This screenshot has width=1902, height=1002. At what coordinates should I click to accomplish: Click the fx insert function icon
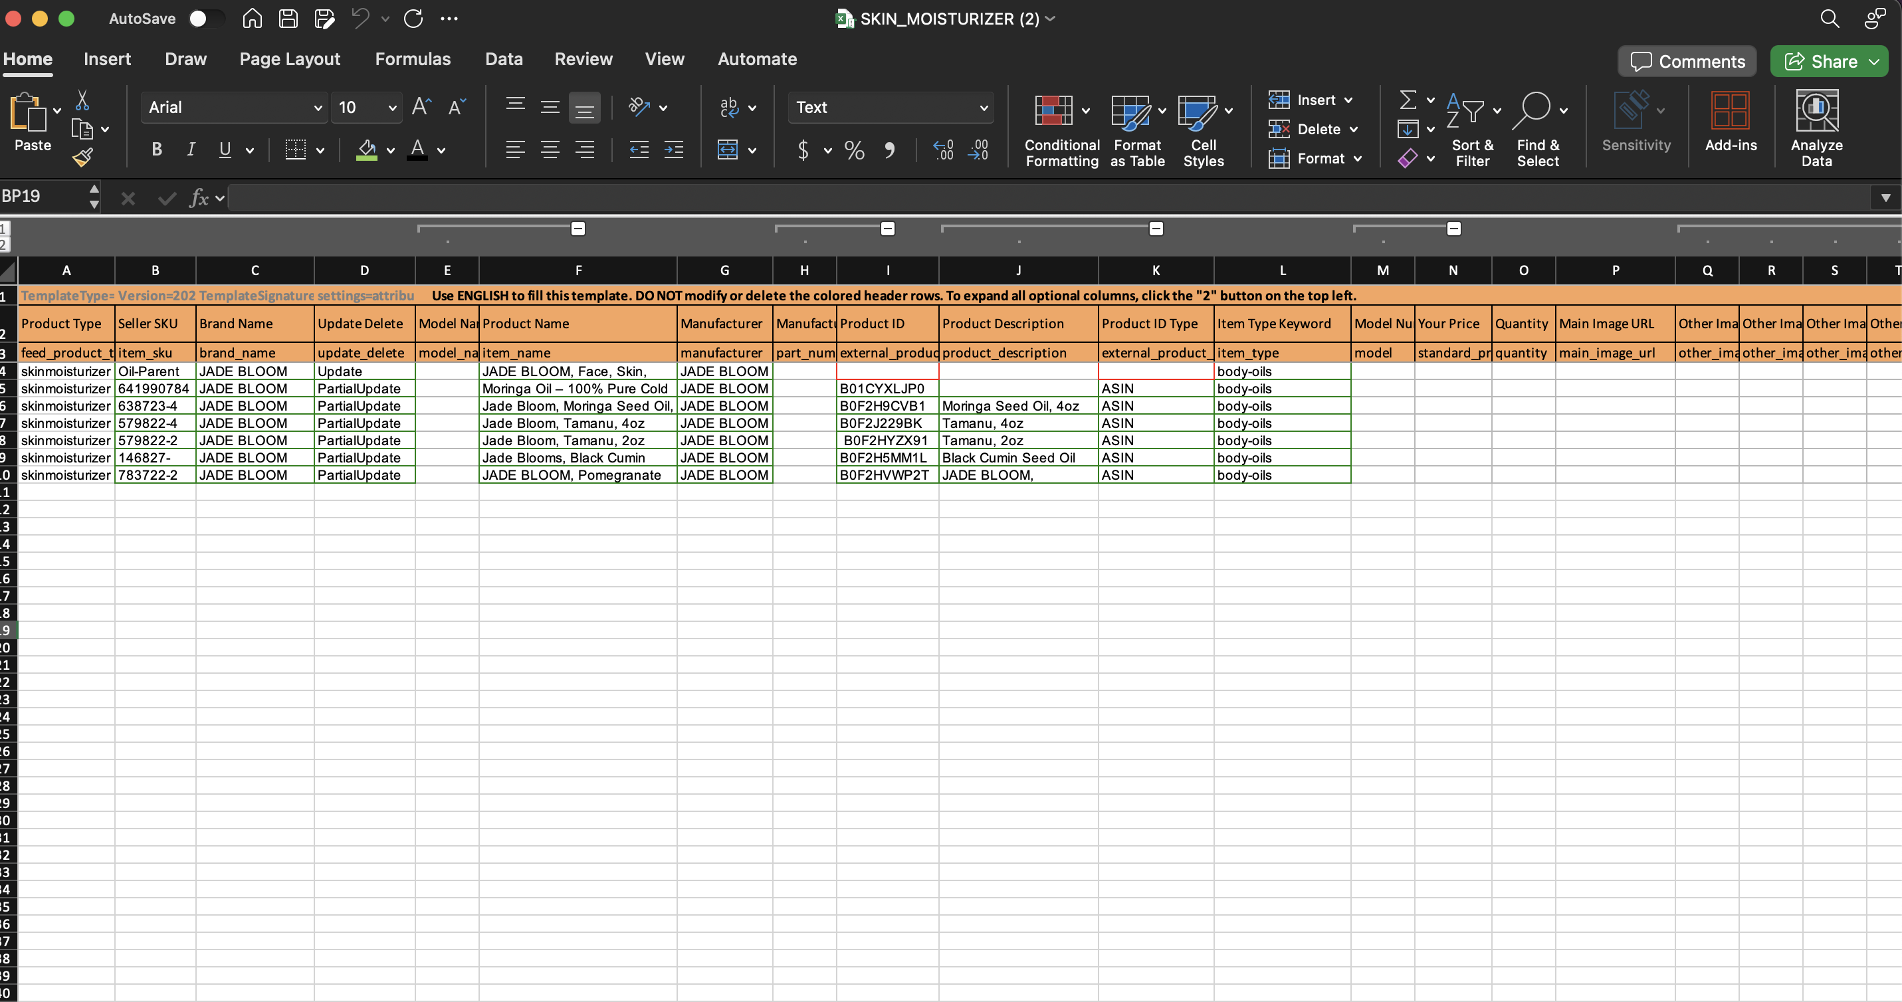(x=199, y=197)
